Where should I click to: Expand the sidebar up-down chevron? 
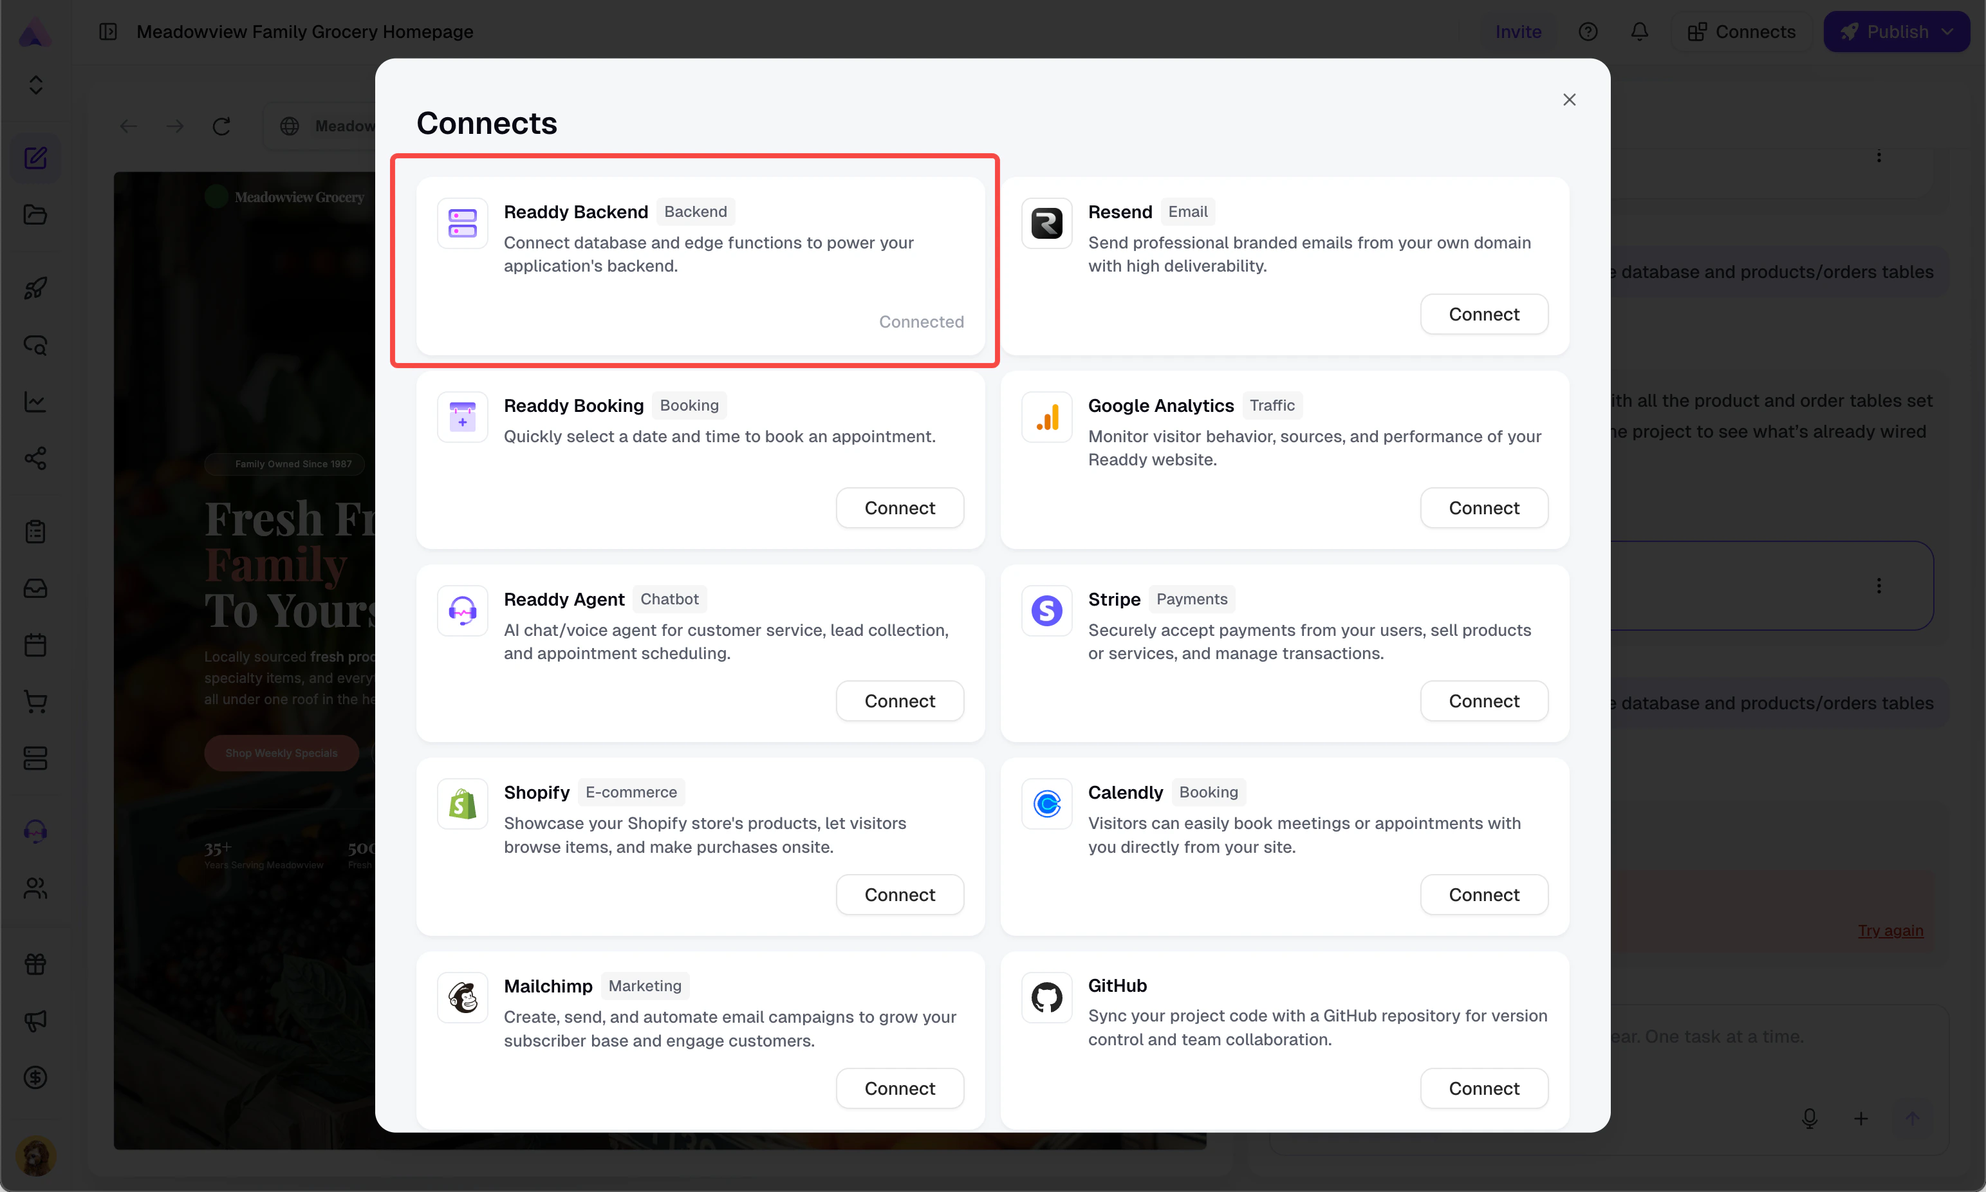(x=35, y=84)
